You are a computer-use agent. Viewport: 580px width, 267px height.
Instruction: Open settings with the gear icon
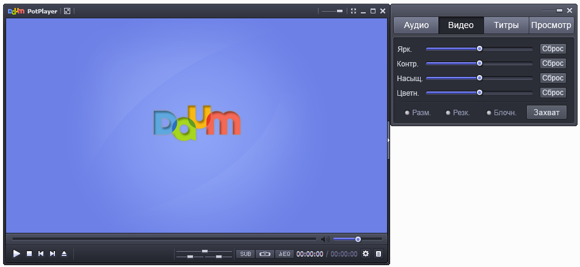pos(366,254)
